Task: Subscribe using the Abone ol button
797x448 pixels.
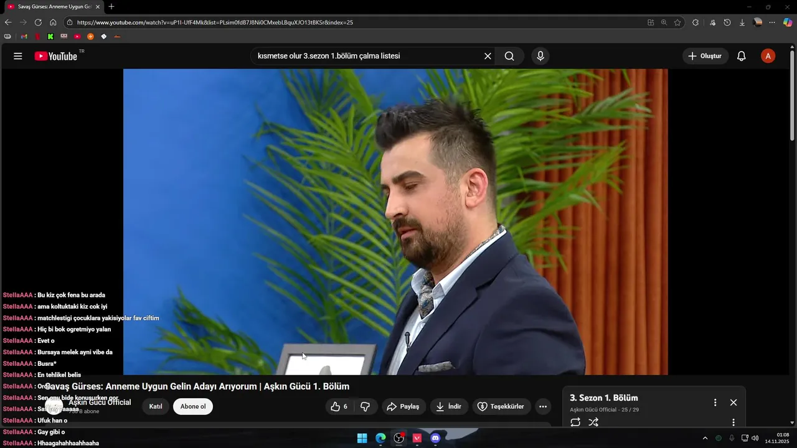Action: (193, 406)
